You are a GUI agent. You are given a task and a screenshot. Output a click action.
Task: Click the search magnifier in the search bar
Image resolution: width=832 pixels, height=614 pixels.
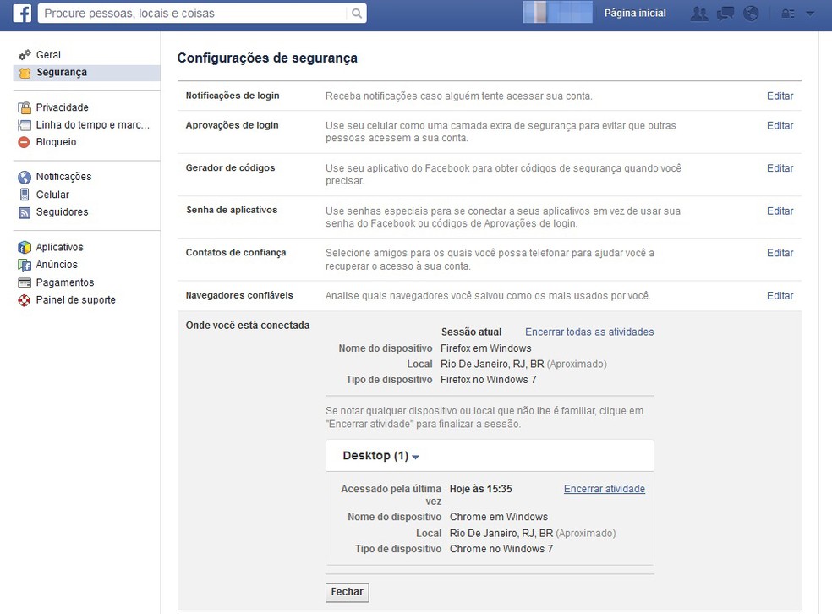356,13
